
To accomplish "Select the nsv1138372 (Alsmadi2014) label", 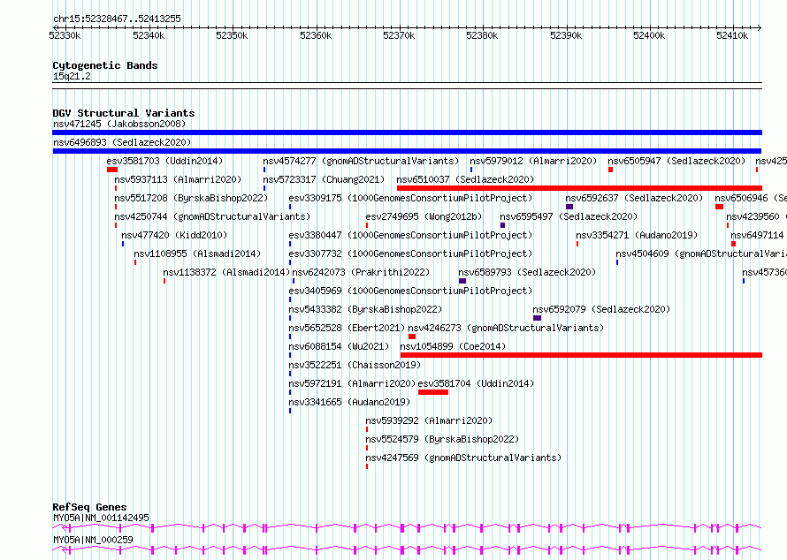I will [226, 272].
